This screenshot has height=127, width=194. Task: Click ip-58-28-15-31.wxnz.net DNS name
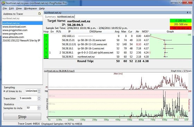(91, 40)
